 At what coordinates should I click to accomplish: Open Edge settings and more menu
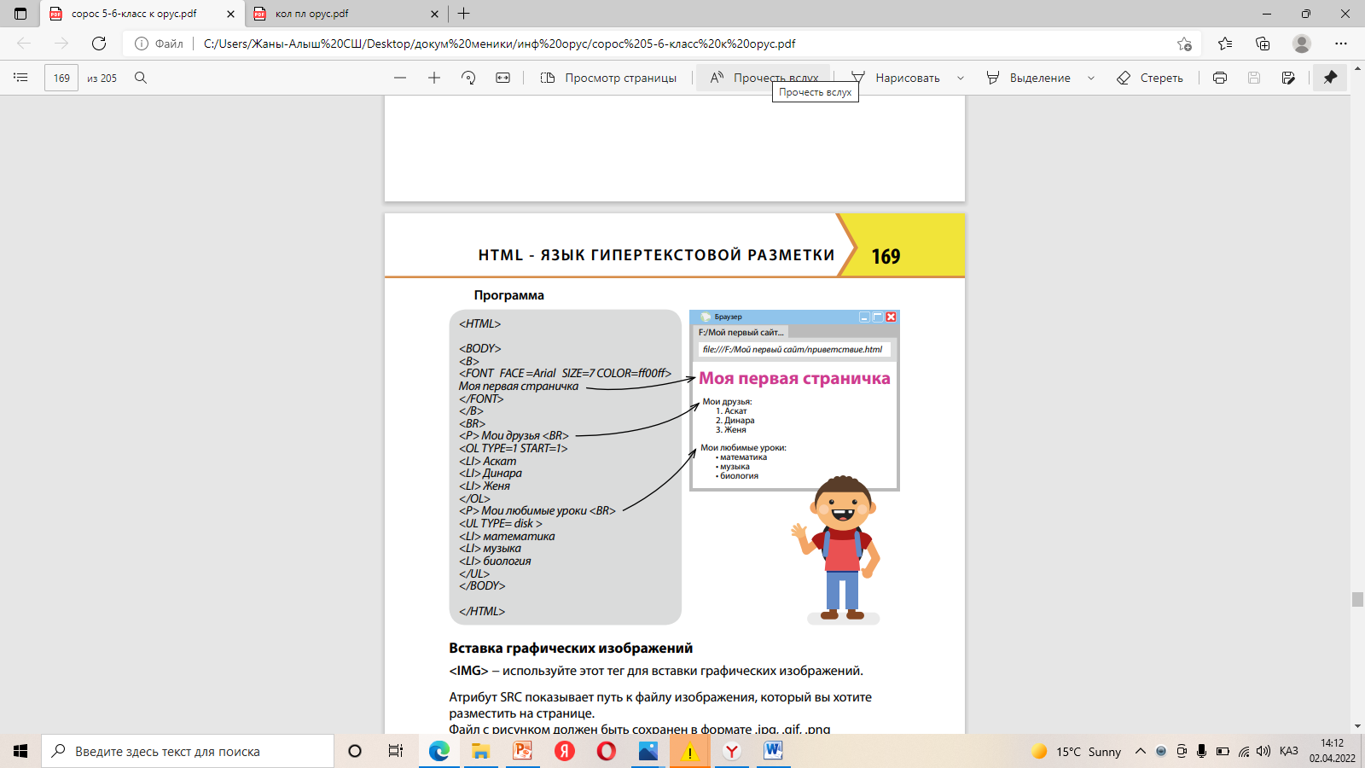tap(1341, 44)
